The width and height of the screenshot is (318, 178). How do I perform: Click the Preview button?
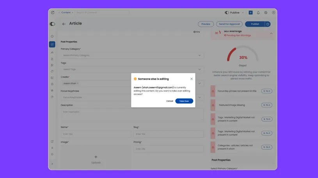click(206, 24)
